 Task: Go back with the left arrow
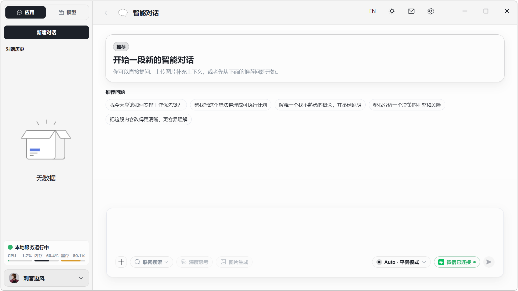coord(106,13)
